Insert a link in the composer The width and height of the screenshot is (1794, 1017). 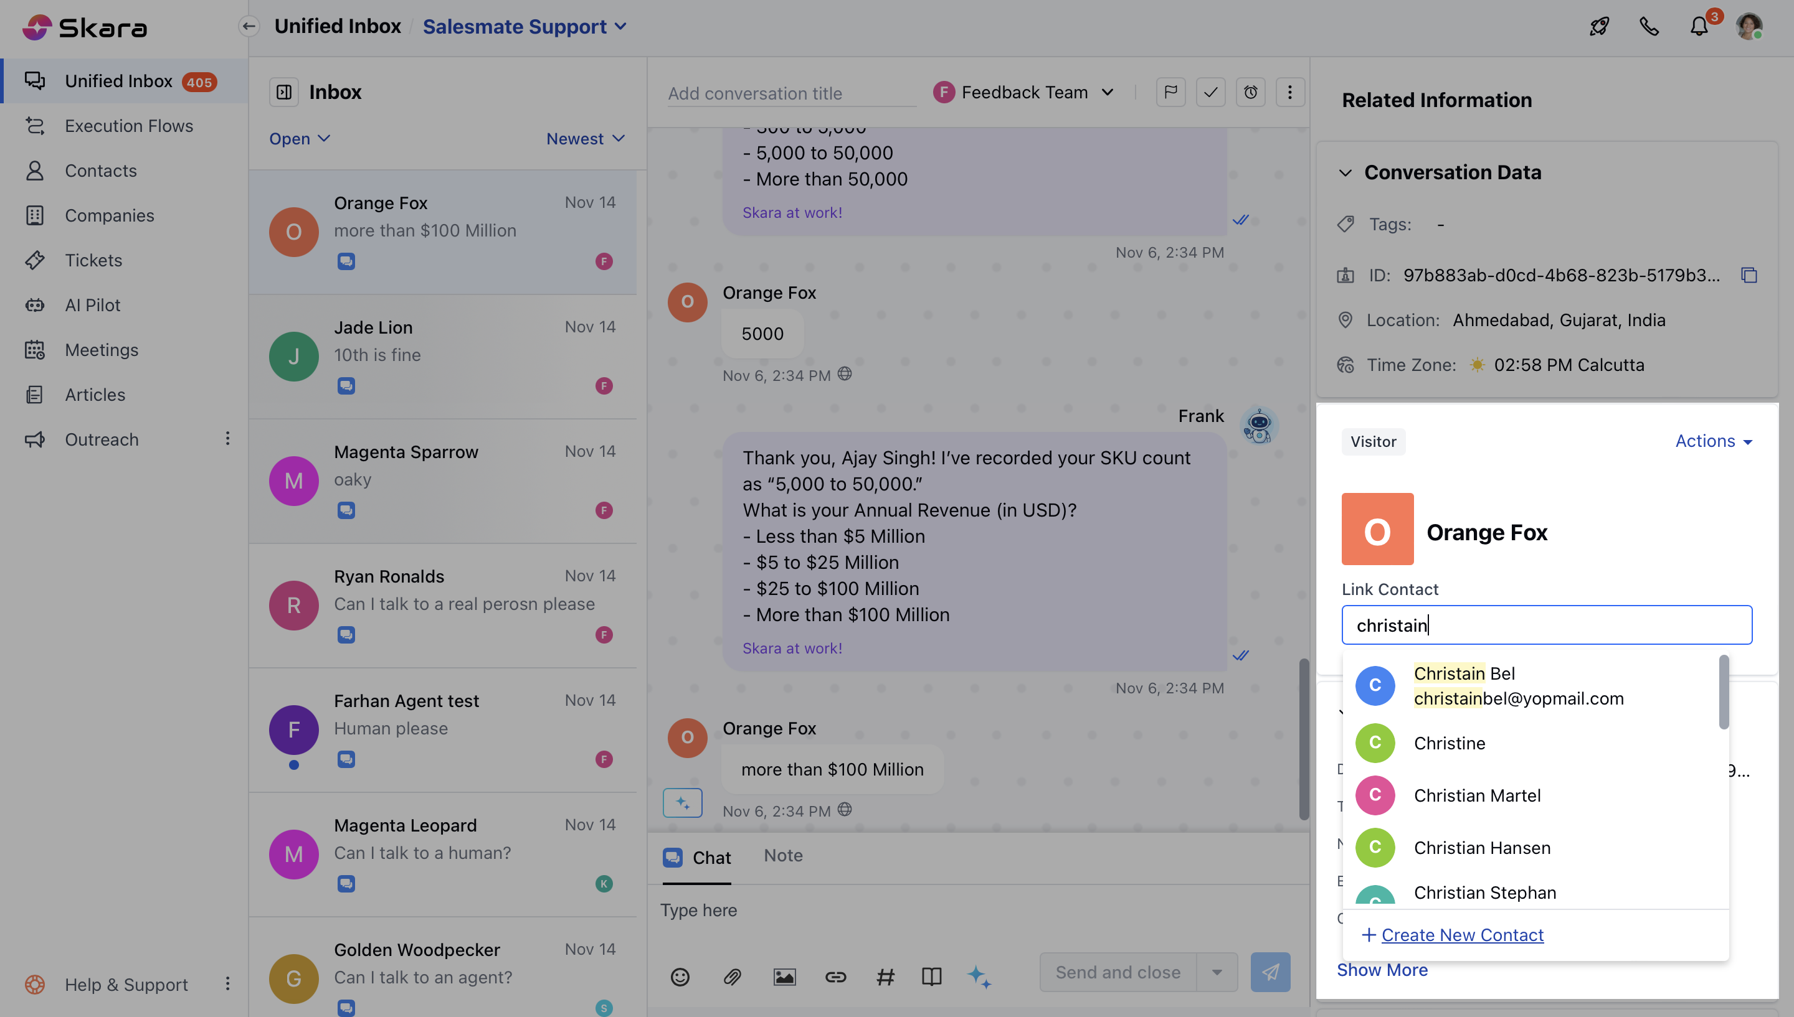coord(836,977)
